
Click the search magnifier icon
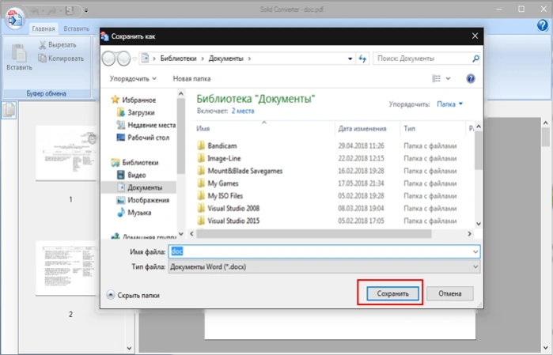coord(475,59)
